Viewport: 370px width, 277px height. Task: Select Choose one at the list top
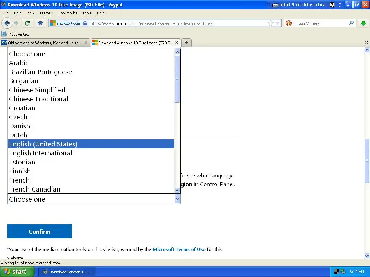[91, 54]
